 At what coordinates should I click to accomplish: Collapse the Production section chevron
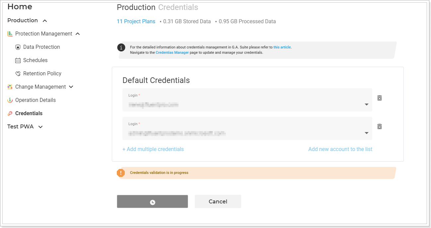coord(45,21)
